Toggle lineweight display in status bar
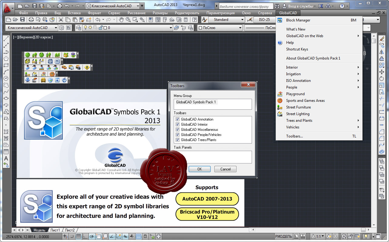This screenshot has height=242, width=389. [x=132, y=236]
